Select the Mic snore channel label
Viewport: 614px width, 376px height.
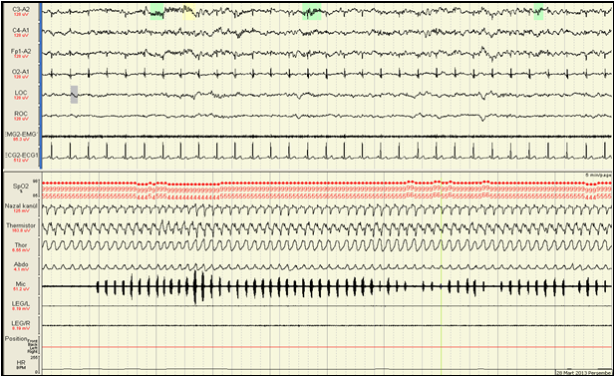(x=21, y=284)
